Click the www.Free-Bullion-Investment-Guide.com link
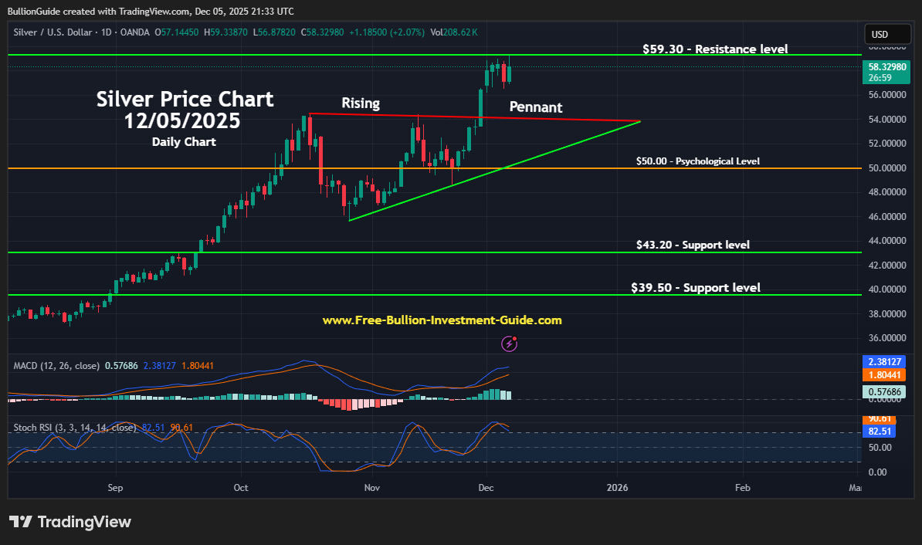The width and height of the screenshot is (922, 545). 442,320
